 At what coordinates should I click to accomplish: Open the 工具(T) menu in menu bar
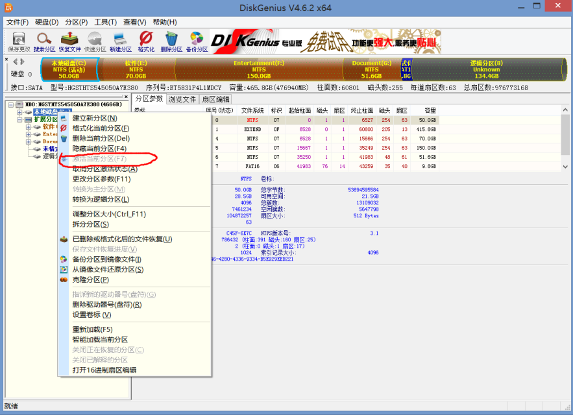(105, 22)
